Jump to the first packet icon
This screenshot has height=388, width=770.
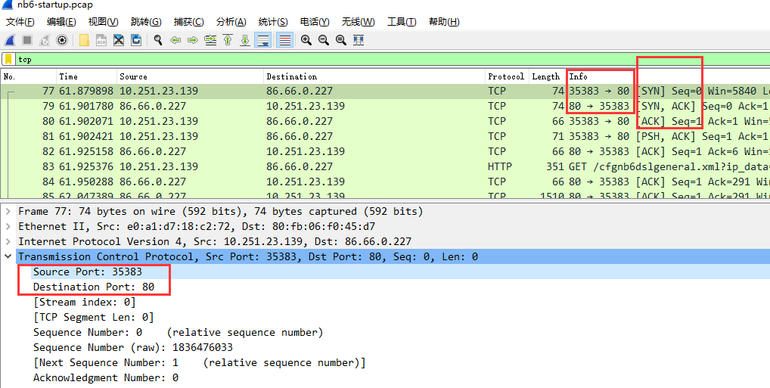pos(228,40)
